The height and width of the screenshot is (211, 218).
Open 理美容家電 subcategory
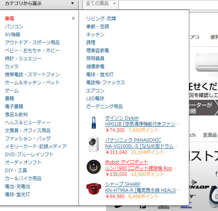(98, 50)
